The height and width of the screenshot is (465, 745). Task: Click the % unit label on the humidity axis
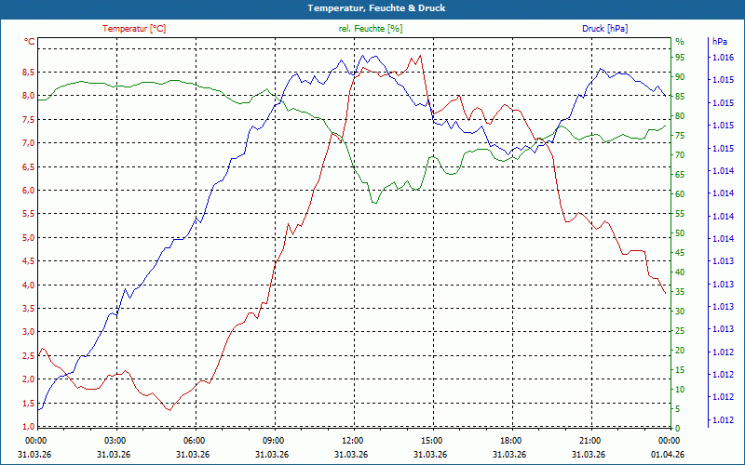pos(680,42)
